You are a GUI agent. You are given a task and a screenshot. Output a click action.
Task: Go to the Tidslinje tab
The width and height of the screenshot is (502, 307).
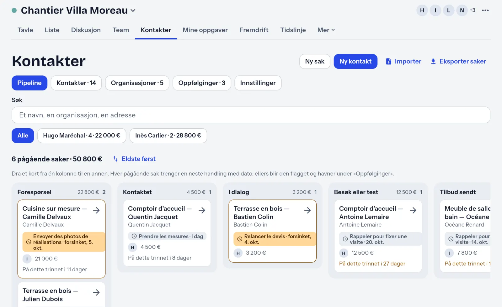tap(293, 30)
